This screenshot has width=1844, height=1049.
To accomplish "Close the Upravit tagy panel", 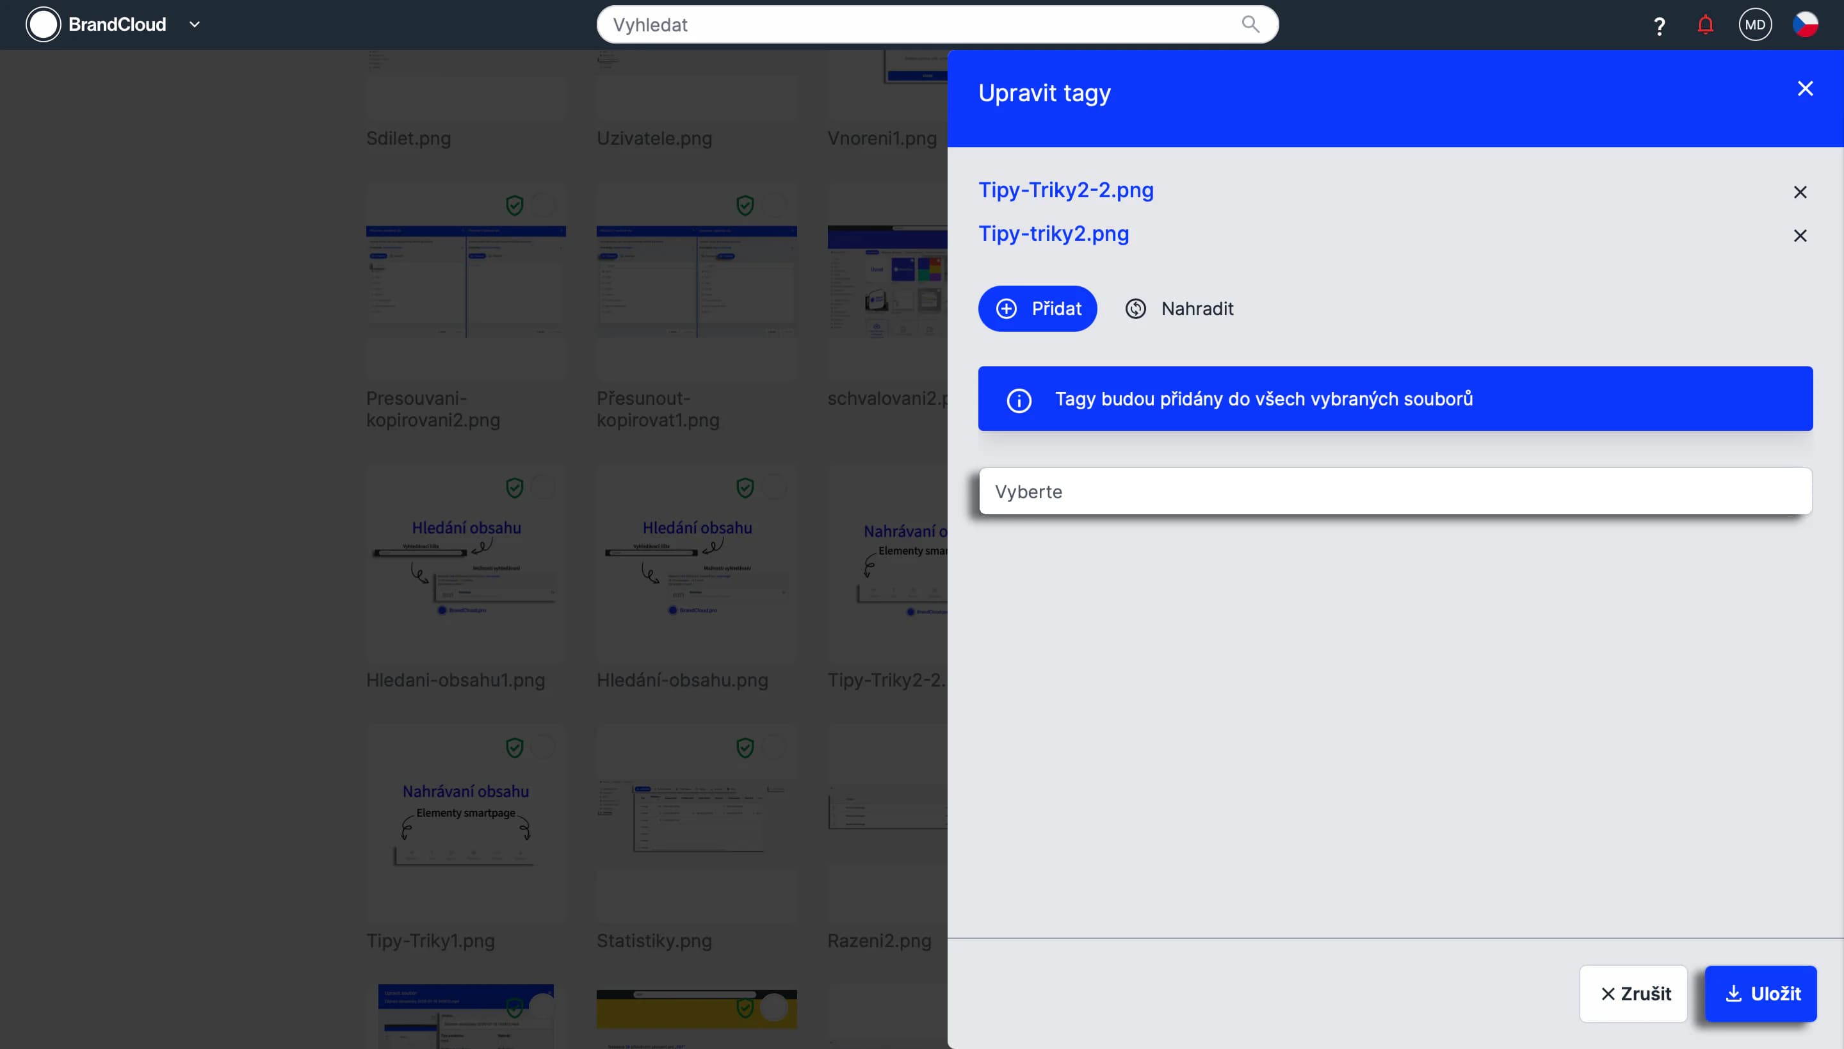I will click(x=1804, y=88).
